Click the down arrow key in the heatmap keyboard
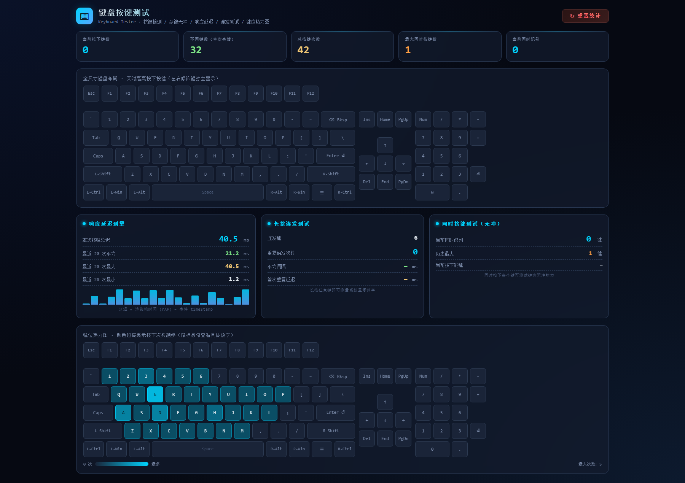The width and height of the screenshot is (685, 483). click(385, 420)
